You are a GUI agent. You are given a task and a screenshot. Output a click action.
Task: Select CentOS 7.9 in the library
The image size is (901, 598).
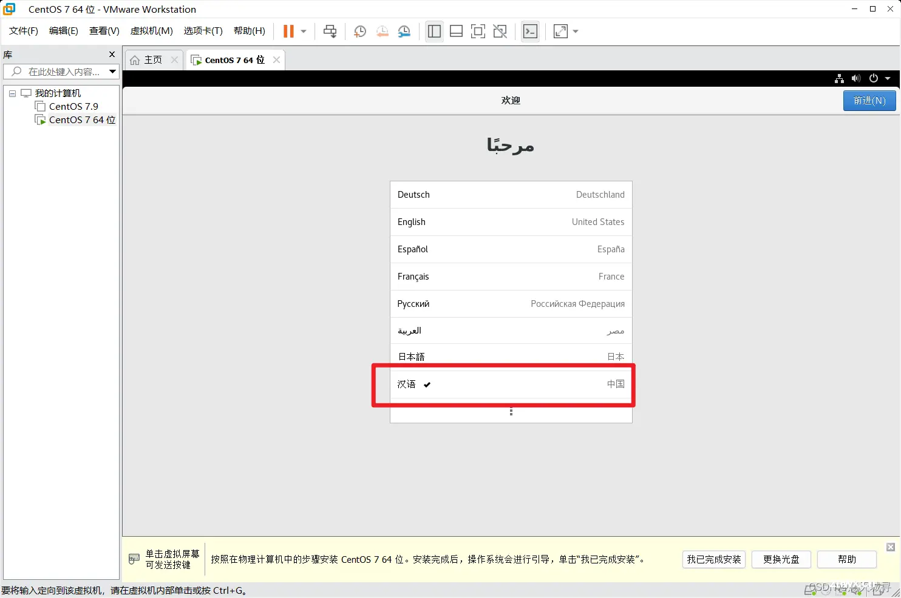click(73, 107)
